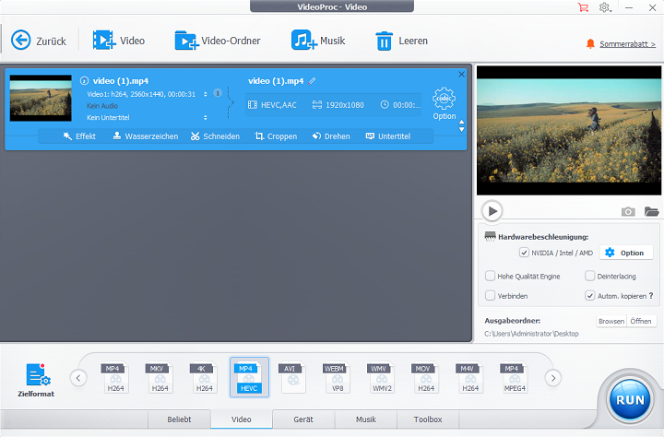The height and width of the screenshot is (437, 664).
Task: Open the Toolbox tab
Action: (428, 419)
